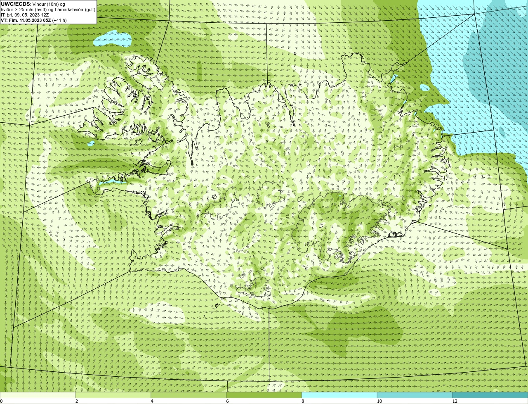The height and width of the screenshot is (404, 528).
Task: Click the '12' tick label under the color bar
Action: click(455, 401)
